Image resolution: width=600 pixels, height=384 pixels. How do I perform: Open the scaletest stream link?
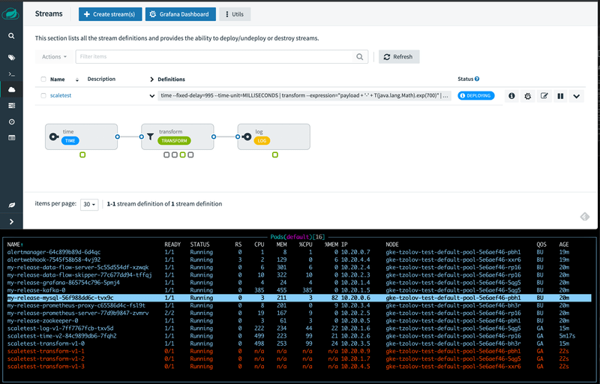point(61,95)
